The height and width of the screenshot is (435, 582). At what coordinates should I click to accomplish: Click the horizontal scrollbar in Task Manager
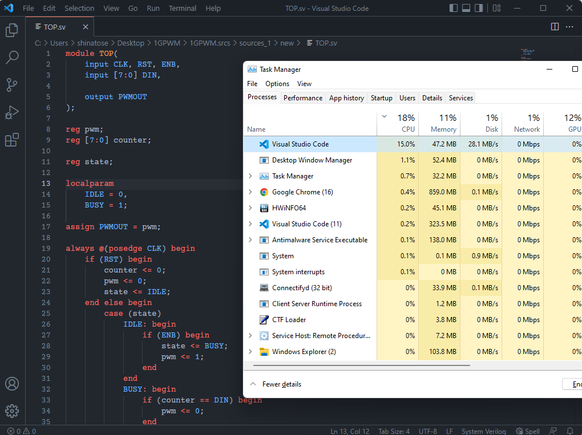click(x=359, y=365)
